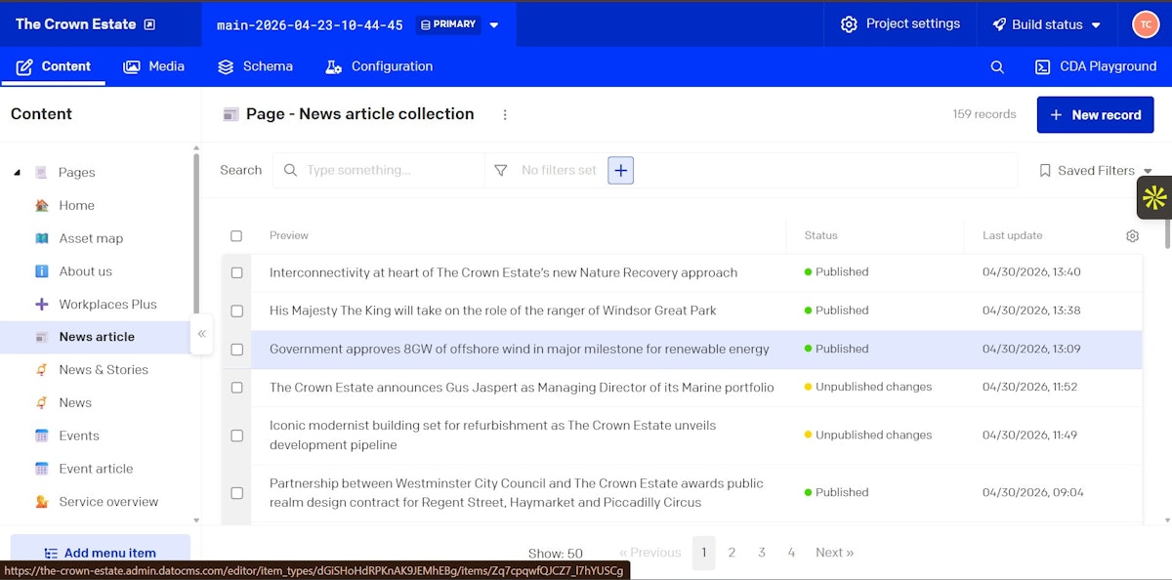Switch to the Configuration tab

(x=379, y=66)
